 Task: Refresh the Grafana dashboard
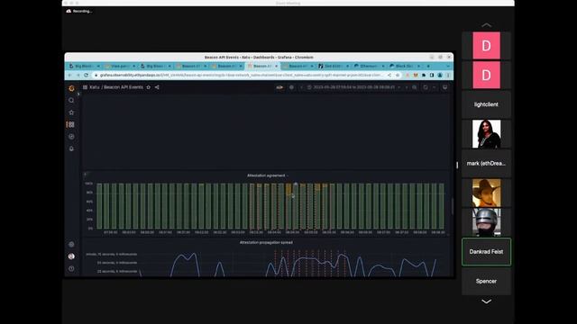[426, 87]
